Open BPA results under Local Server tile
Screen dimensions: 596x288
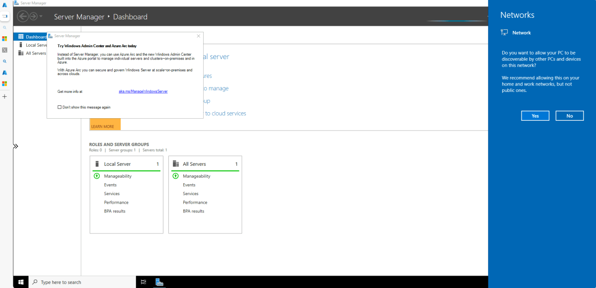(x=115, y=211)
